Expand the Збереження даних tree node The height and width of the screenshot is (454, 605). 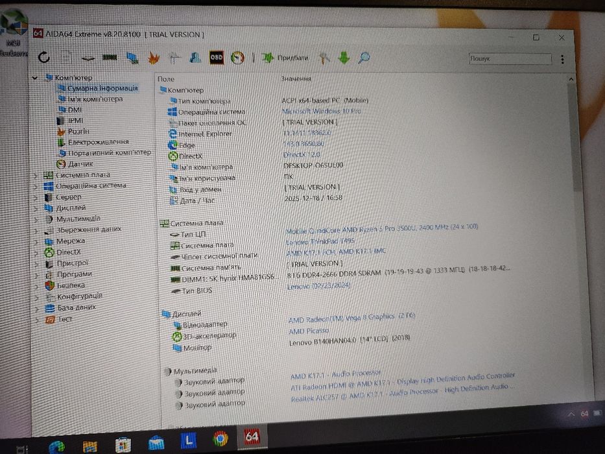pyautogui.click(x=36, y=231)
